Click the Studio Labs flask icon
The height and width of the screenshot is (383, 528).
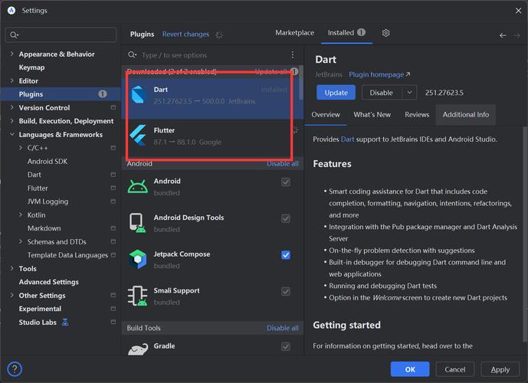(x=65, y=322)
